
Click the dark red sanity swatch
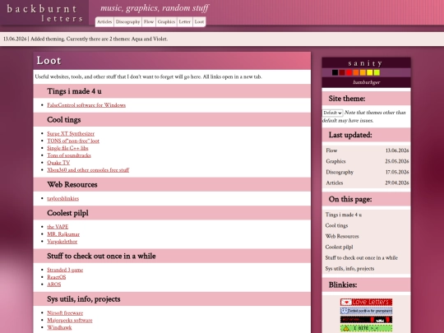[342, 73]
